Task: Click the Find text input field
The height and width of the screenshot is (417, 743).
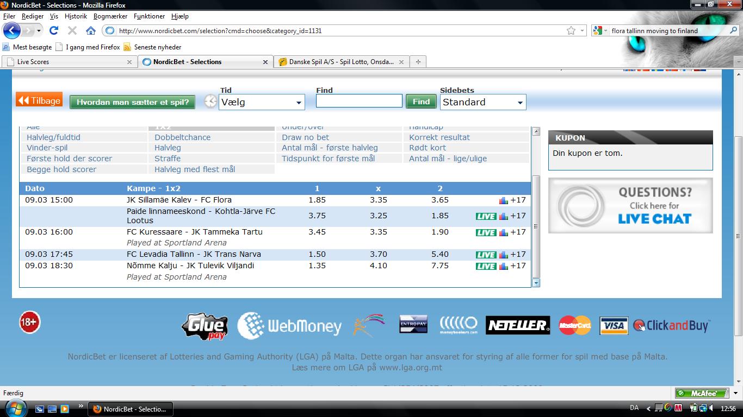Action: [359, 101]
